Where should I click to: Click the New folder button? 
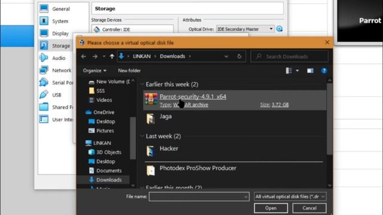[129, 70]
